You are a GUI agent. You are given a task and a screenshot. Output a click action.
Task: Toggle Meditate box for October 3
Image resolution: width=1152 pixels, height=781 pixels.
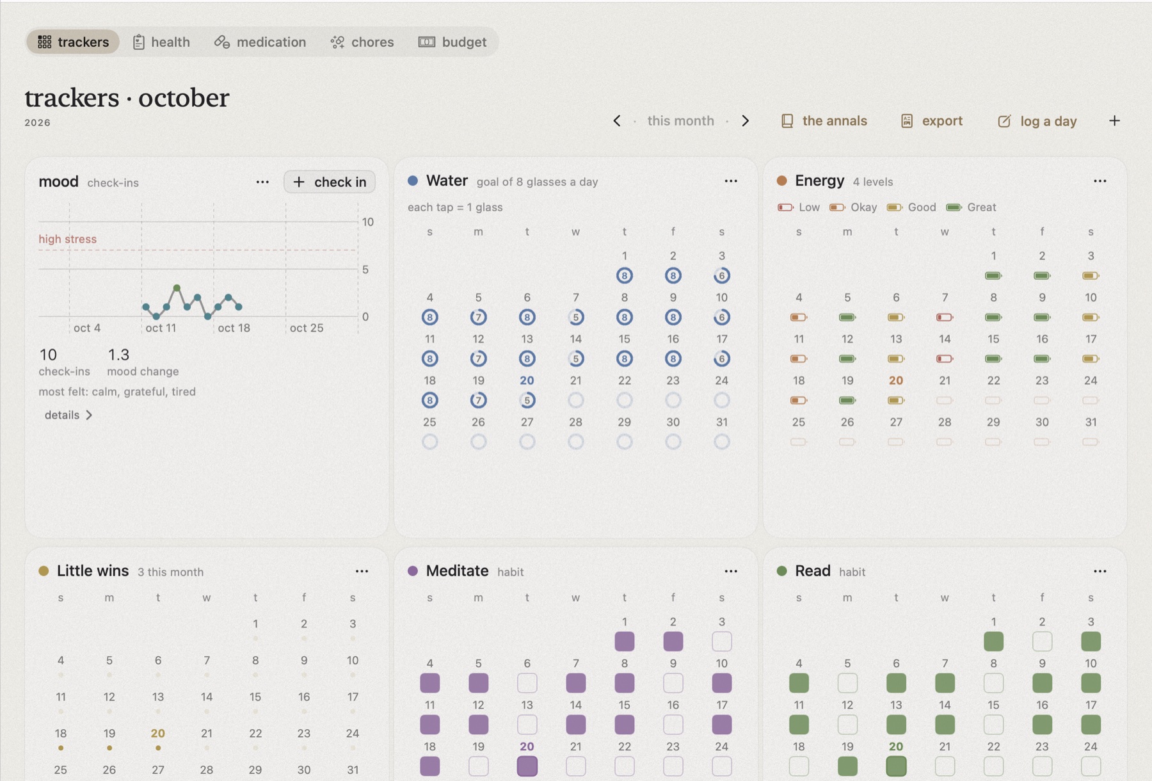click(721, 641)
